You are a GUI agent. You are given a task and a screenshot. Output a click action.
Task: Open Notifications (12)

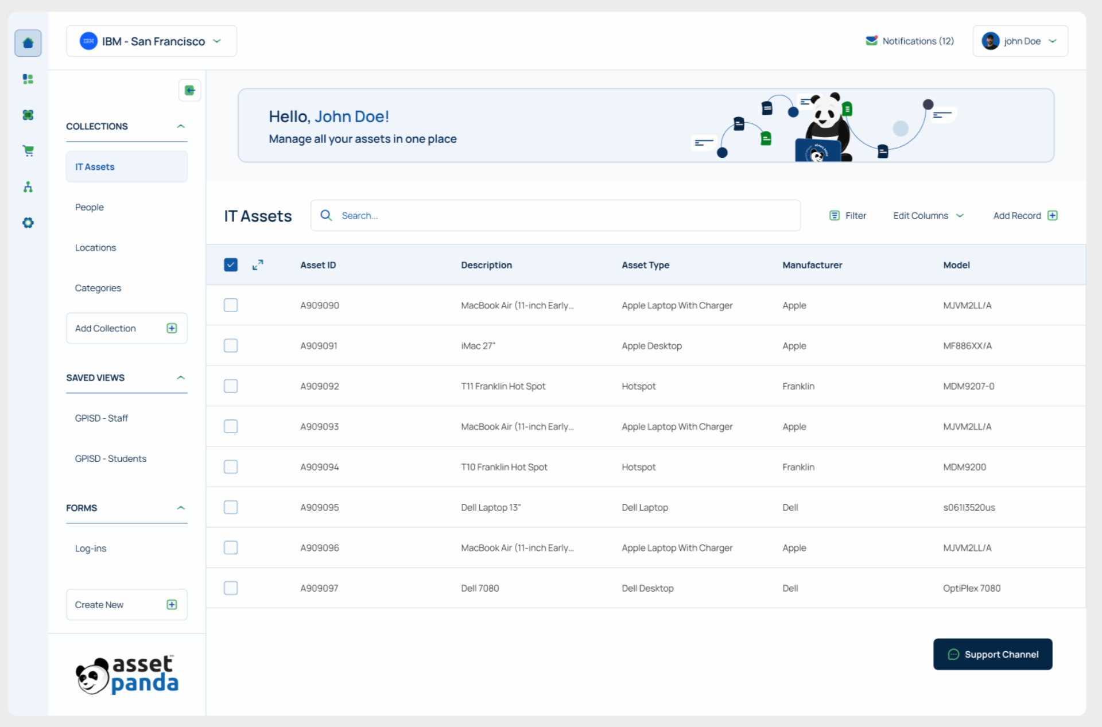[910, 41]
